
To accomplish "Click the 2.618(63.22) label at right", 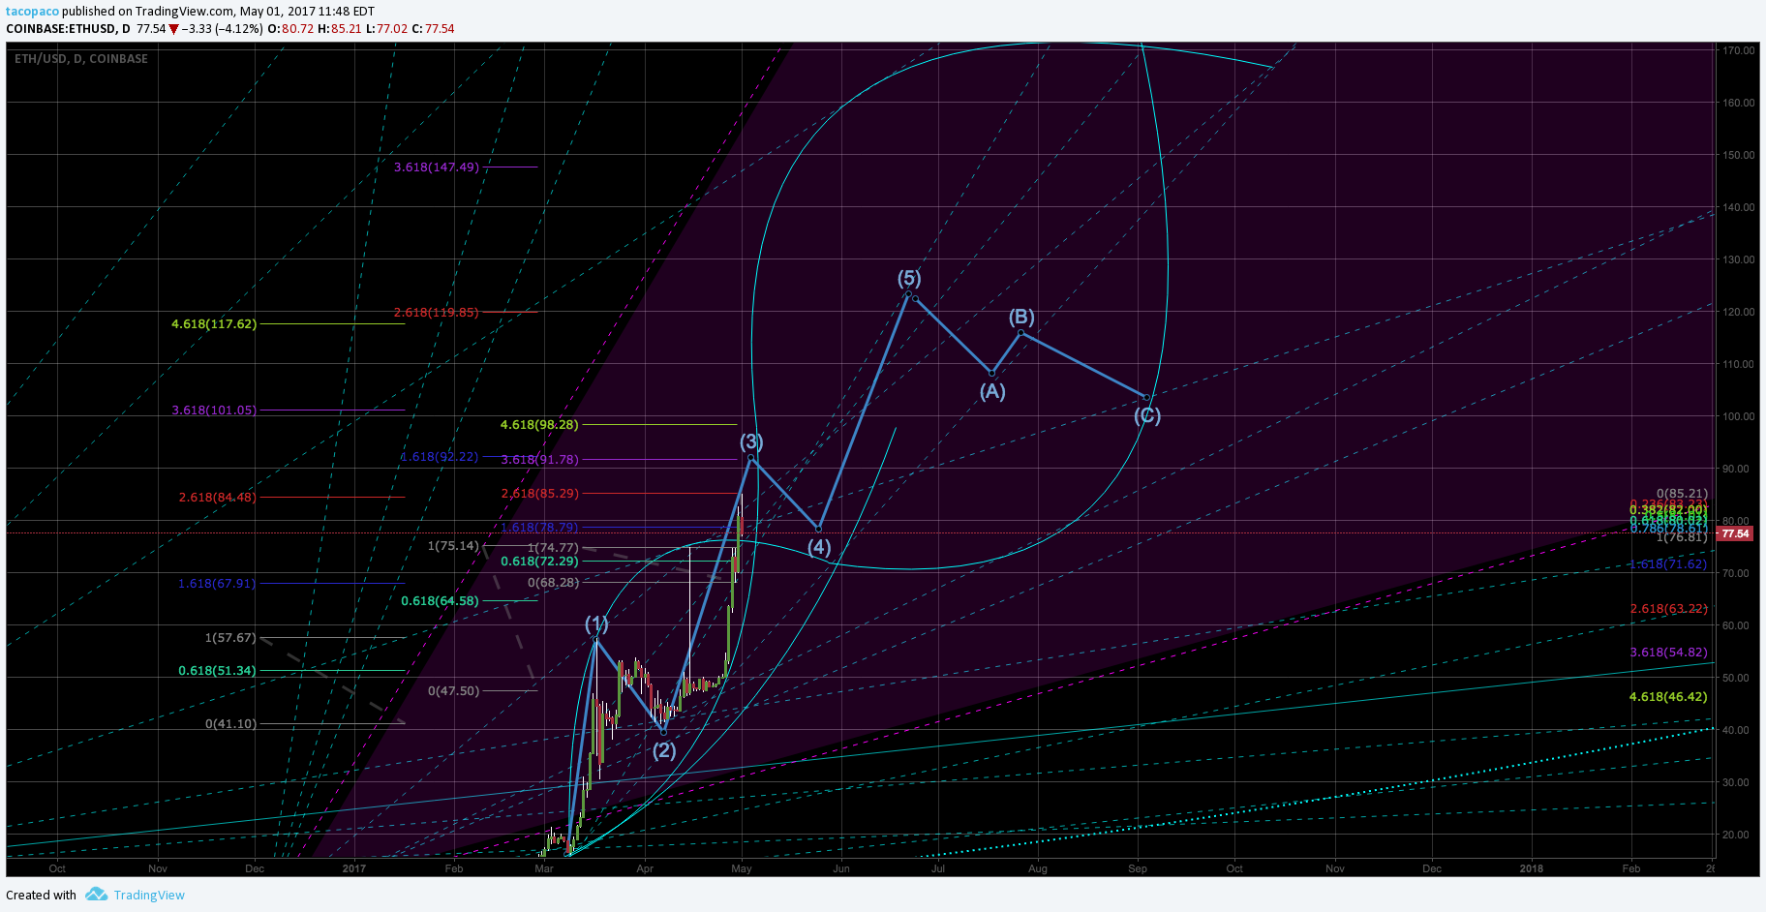I will pos(1668,609).
